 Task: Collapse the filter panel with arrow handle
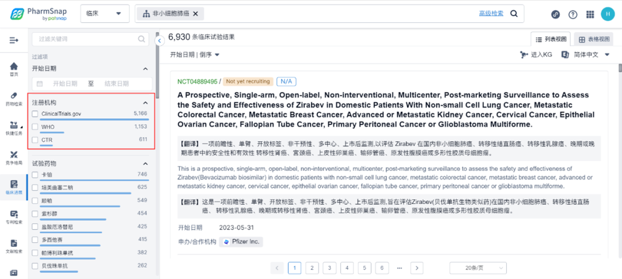click(160, 41)
